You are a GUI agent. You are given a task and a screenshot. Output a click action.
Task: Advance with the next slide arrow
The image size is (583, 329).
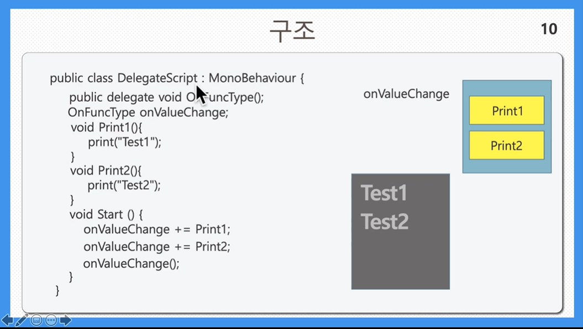click(65, 320)
